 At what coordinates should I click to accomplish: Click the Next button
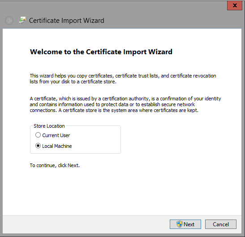point(185,224)
